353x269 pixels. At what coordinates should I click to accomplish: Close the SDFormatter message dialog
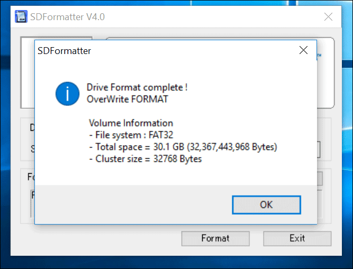click(x=303, y=50)
